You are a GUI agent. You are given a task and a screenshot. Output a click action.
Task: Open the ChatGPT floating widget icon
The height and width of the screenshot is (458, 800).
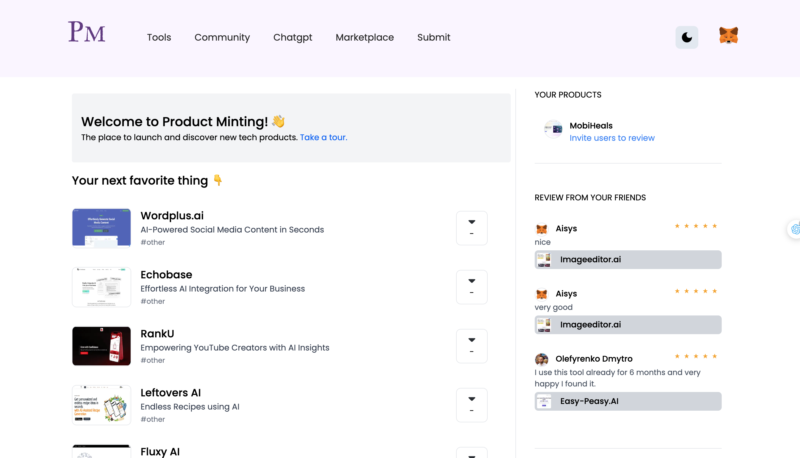(x=794, y=229)
